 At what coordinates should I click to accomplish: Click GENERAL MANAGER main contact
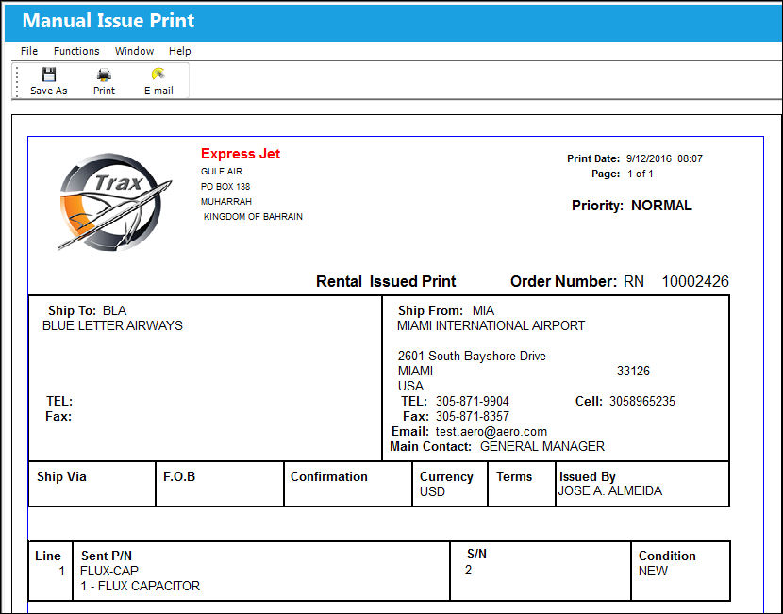(541, 446)
